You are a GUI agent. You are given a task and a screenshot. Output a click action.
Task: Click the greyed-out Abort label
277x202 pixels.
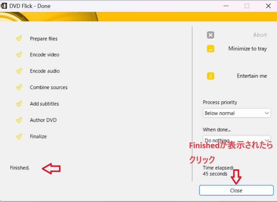(260, 35)
